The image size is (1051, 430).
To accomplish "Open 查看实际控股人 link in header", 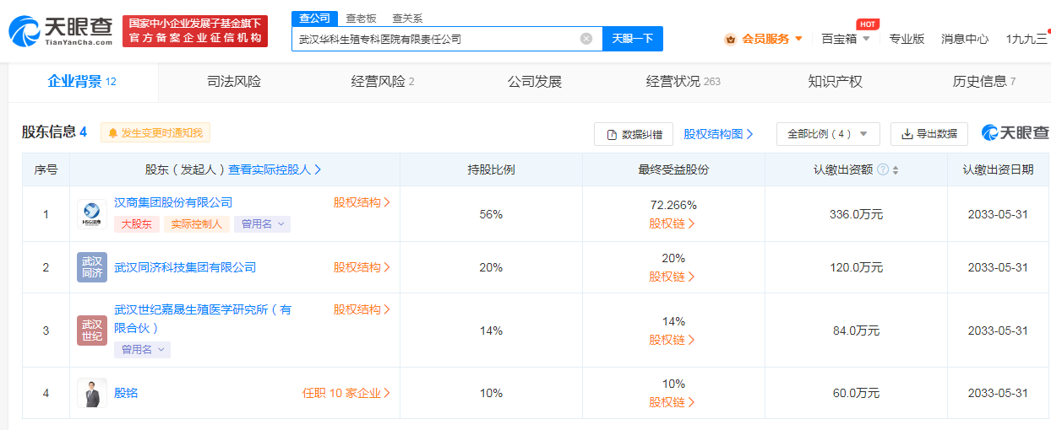I will pyautogui.click(x=275, y=169).
